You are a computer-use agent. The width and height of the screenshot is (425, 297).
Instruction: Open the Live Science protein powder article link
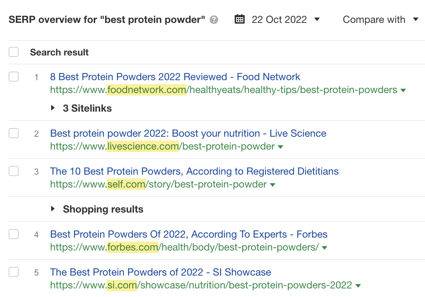[x=188, y=133]
